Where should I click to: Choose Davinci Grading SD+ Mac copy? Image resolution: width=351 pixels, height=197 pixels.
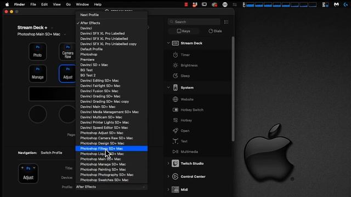pos(111,101)
